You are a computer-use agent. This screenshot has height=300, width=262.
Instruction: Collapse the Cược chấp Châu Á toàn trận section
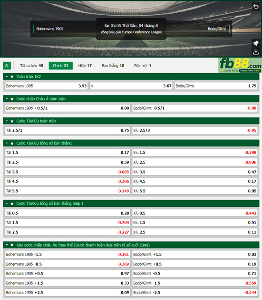click(7, 99)
